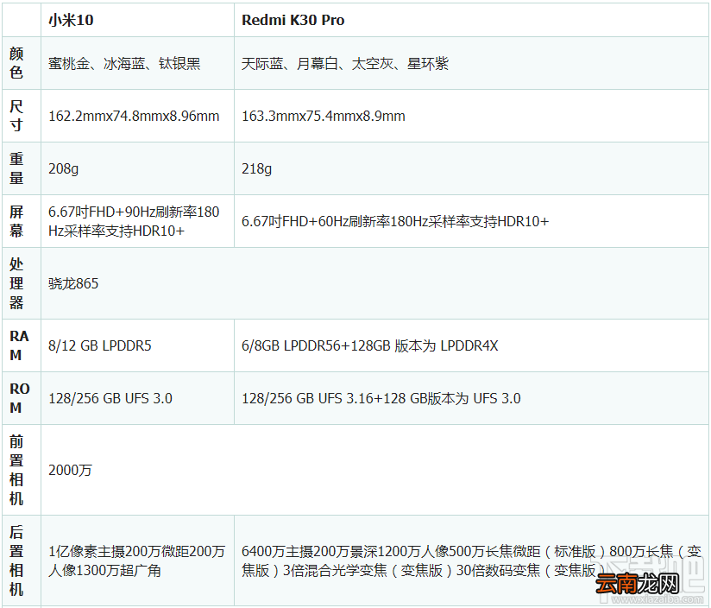Click the 2000万 front camera cell
711x608 pixels.
(x=374, y=470)
